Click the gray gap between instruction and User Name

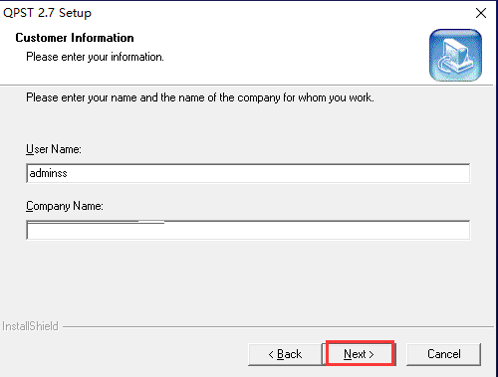(x=248, y=124)
